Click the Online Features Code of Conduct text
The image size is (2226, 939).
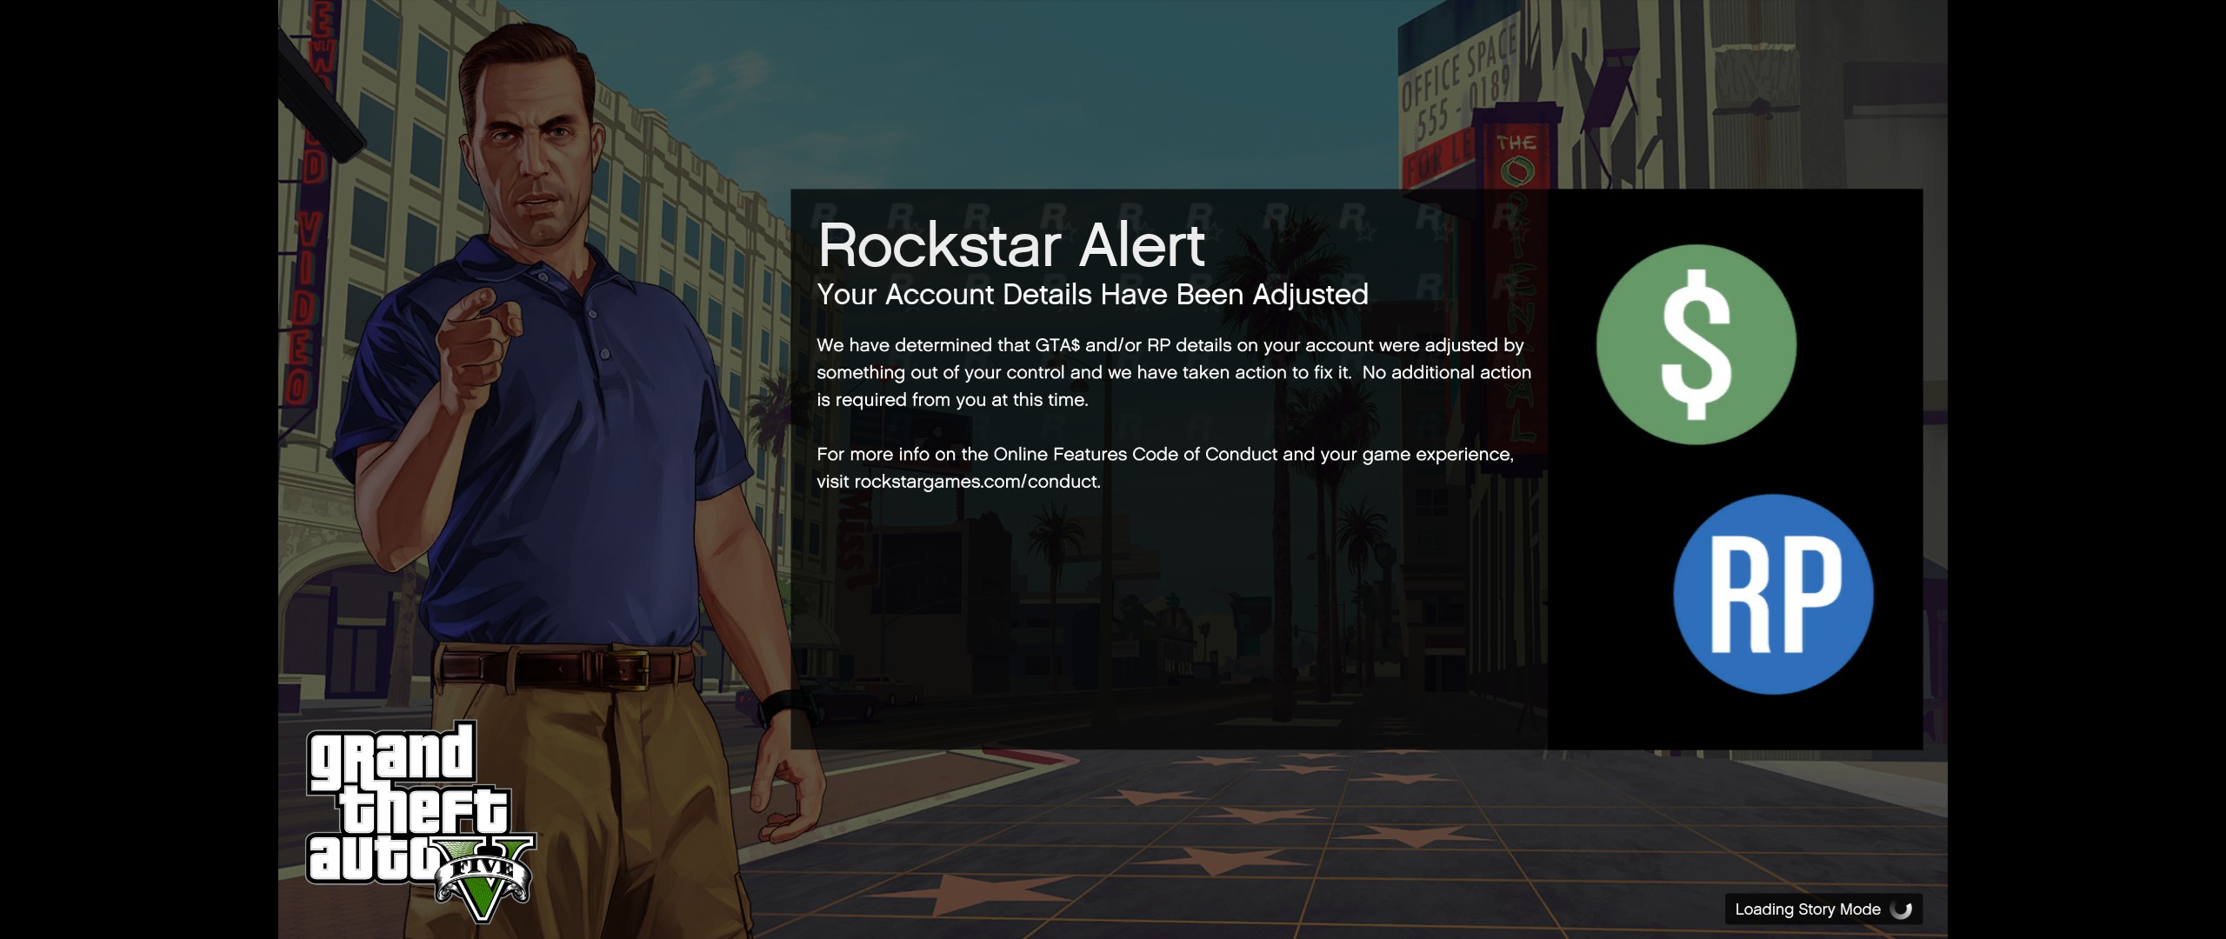click(x=1135, y=454)
